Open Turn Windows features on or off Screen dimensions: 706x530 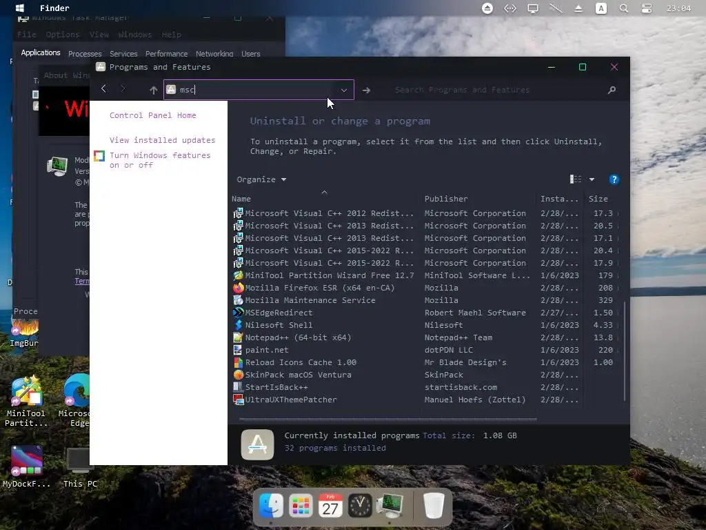159,160
